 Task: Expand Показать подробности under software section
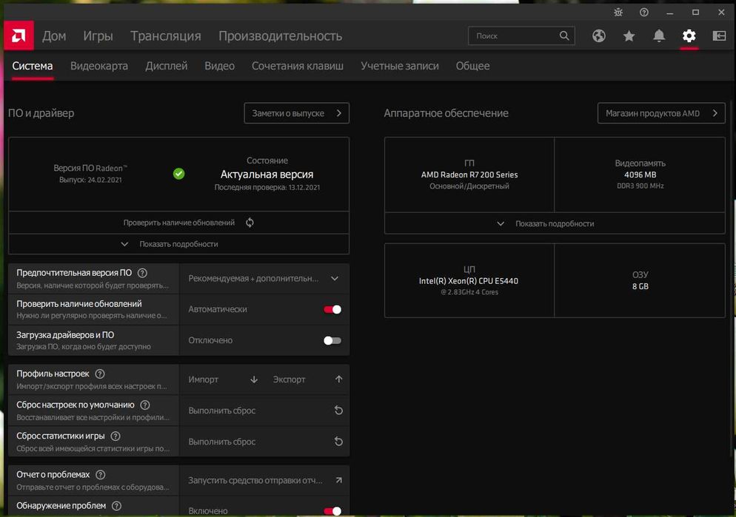click(178, 244)
